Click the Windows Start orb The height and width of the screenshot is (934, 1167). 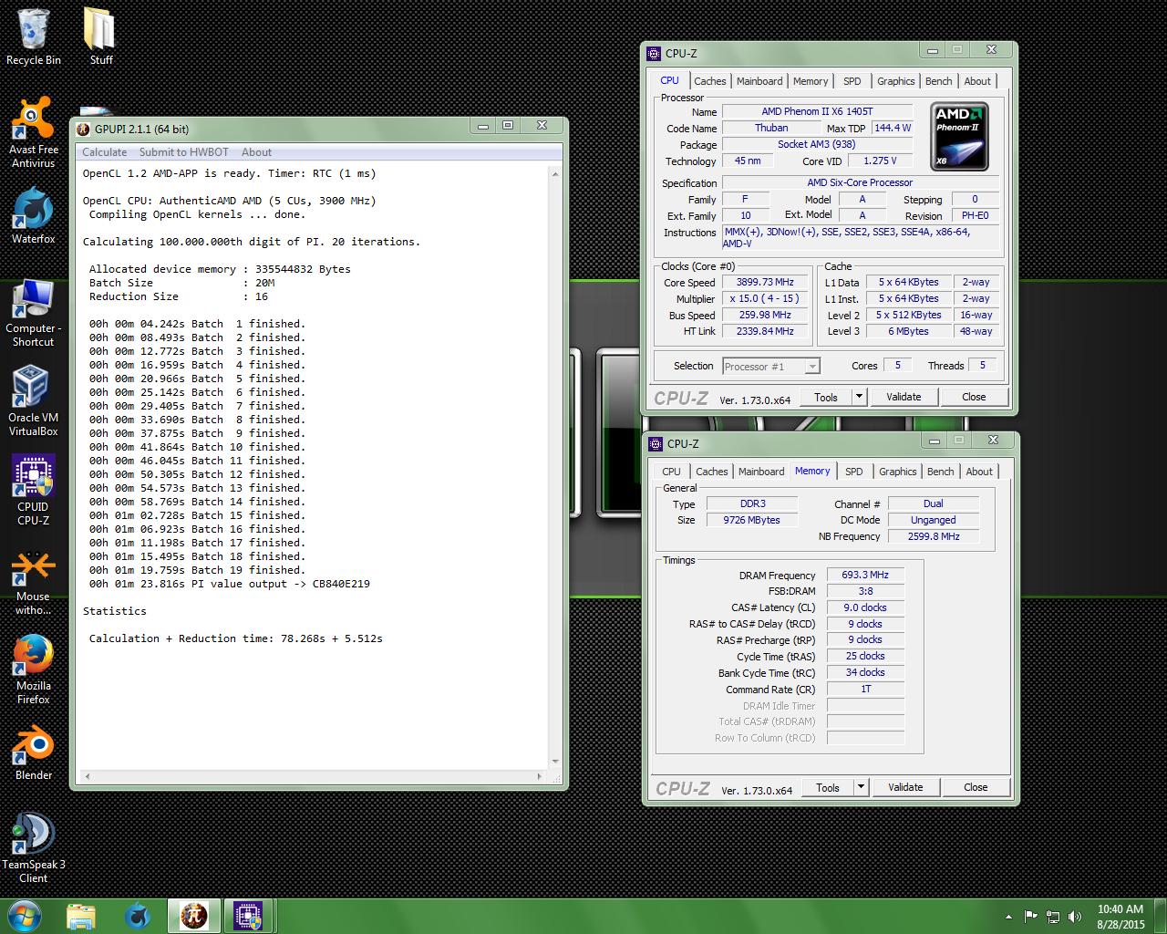tap(25, 916)
